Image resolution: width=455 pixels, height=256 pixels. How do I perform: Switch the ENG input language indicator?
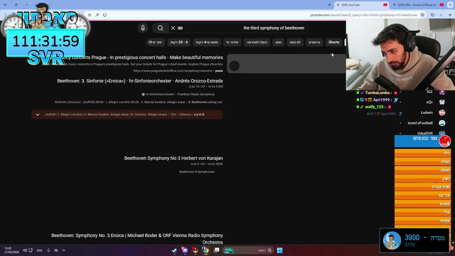(39, 250)
